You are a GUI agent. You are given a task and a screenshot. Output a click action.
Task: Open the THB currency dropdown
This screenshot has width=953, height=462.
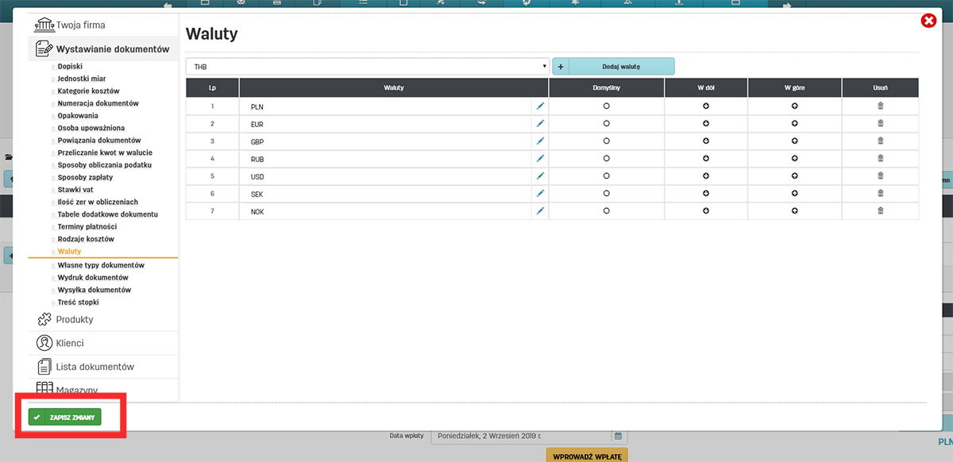click(x=367, y=67)
